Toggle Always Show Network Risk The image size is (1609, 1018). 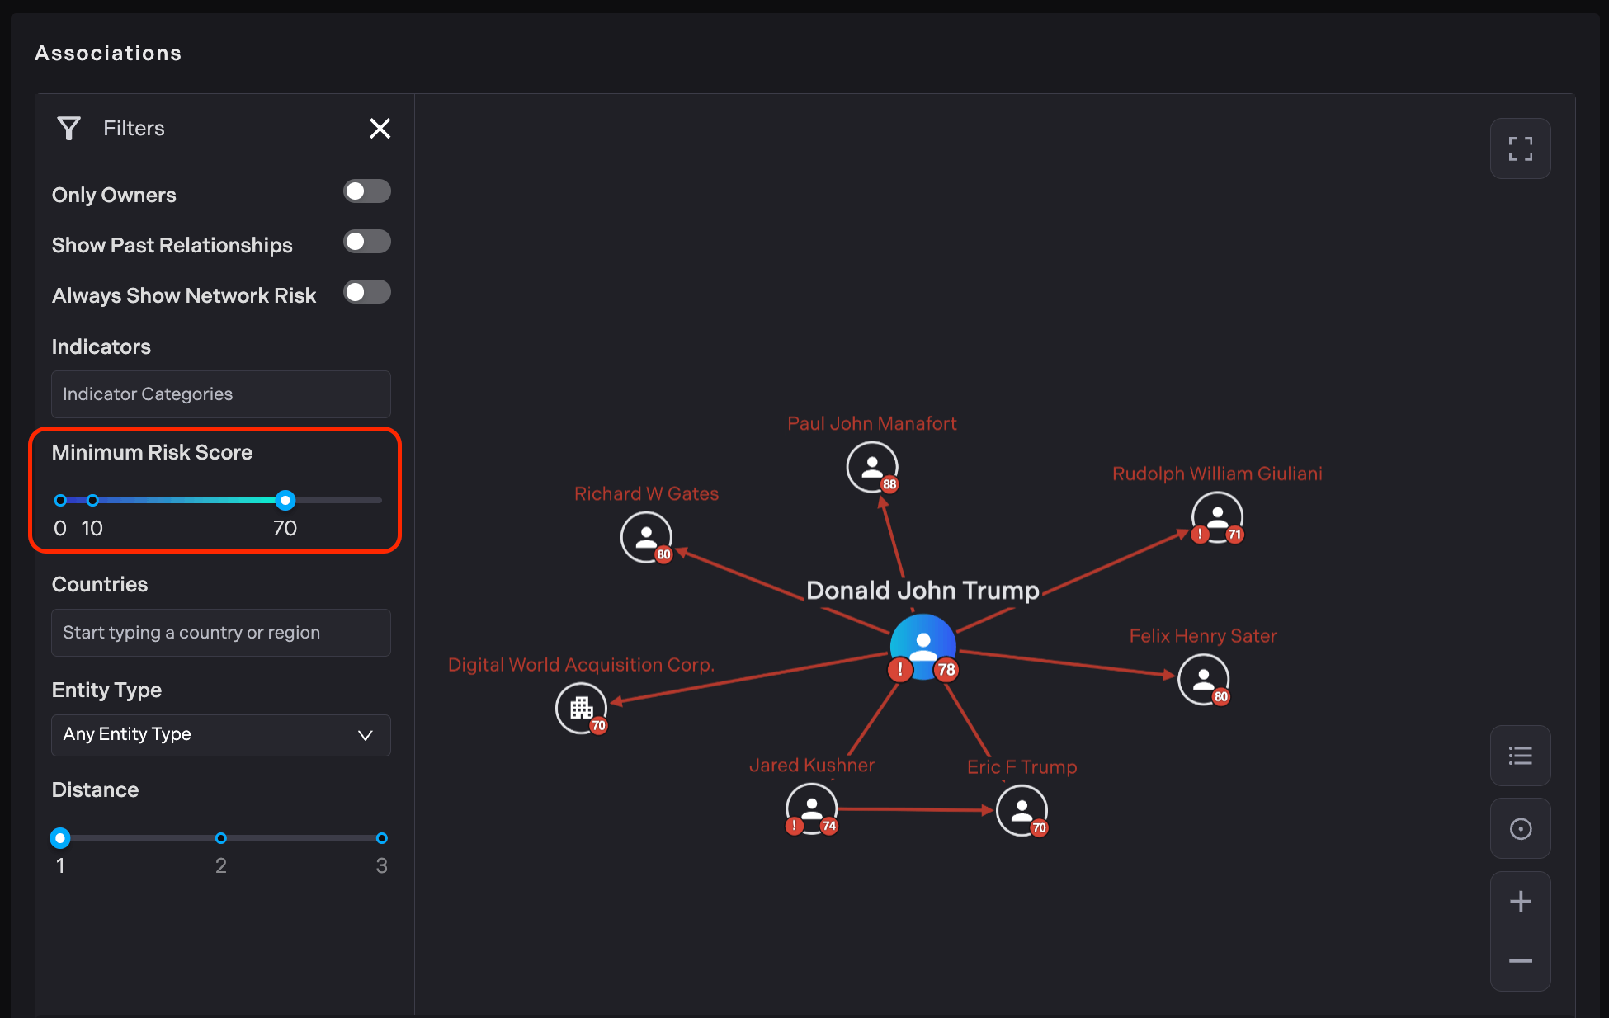point(366,292)
